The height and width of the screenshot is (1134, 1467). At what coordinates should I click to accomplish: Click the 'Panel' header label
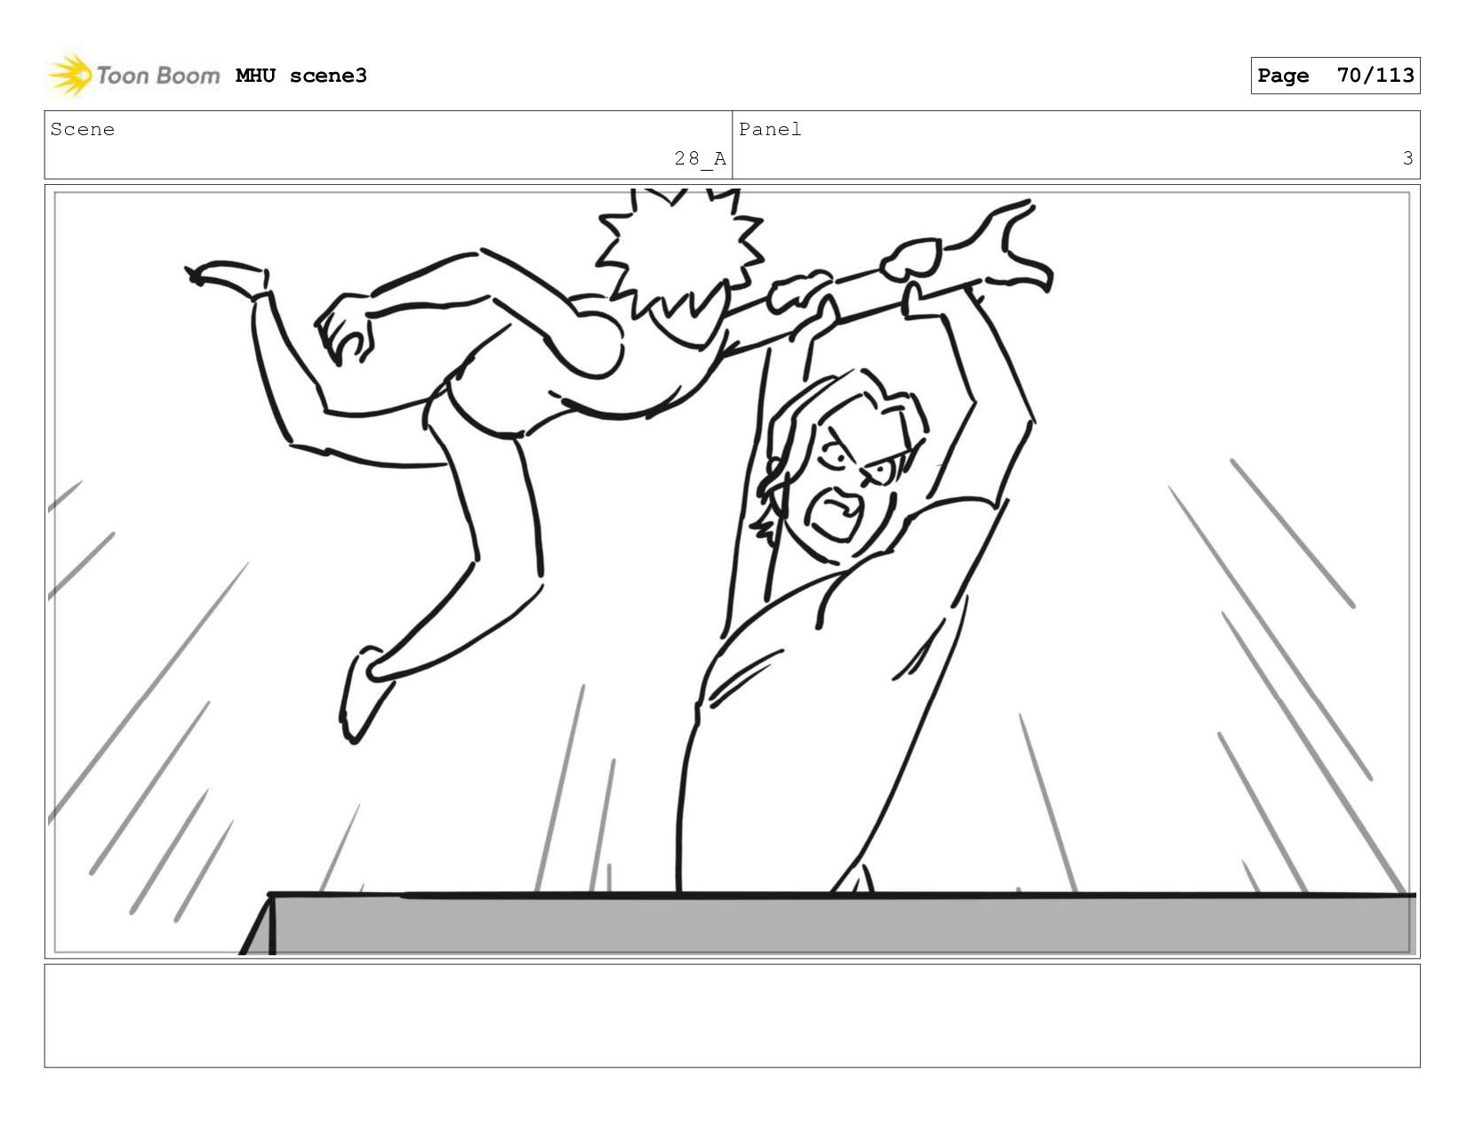[x=770, y=130]
